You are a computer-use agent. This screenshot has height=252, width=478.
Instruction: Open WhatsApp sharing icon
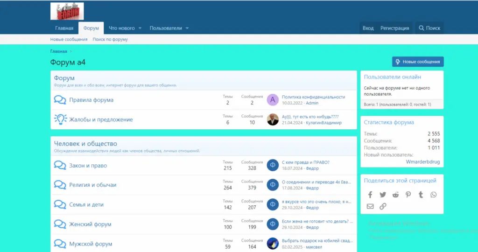point(433,195)
